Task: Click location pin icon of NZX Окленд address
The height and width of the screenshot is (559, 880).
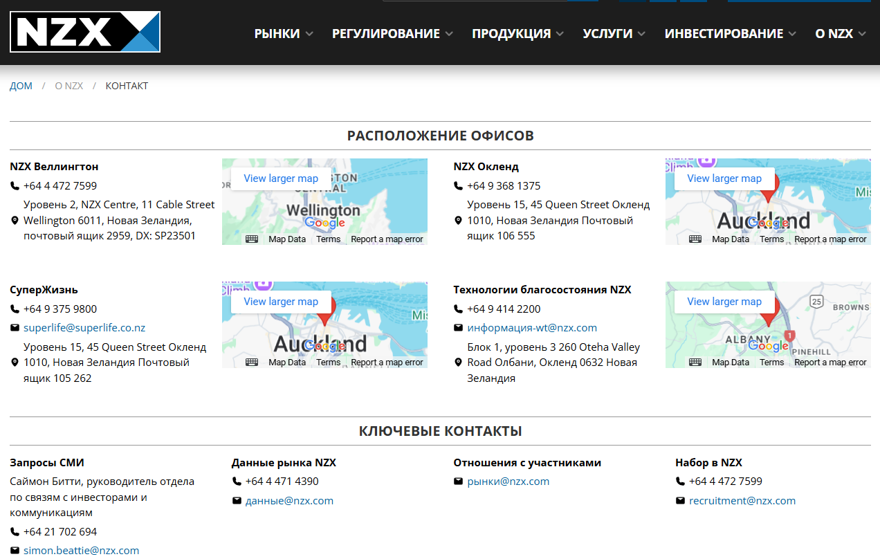Action: (x=458, y=221)
